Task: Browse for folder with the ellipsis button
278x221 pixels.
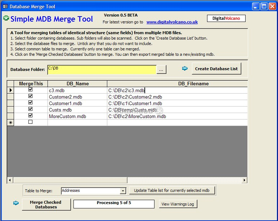Action: pos(162,70)
